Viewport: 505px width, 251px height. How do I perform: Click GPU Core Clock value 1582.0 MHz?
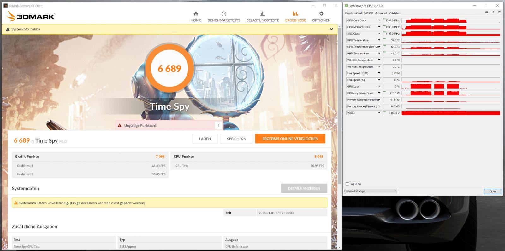click(x=392, y=20)
